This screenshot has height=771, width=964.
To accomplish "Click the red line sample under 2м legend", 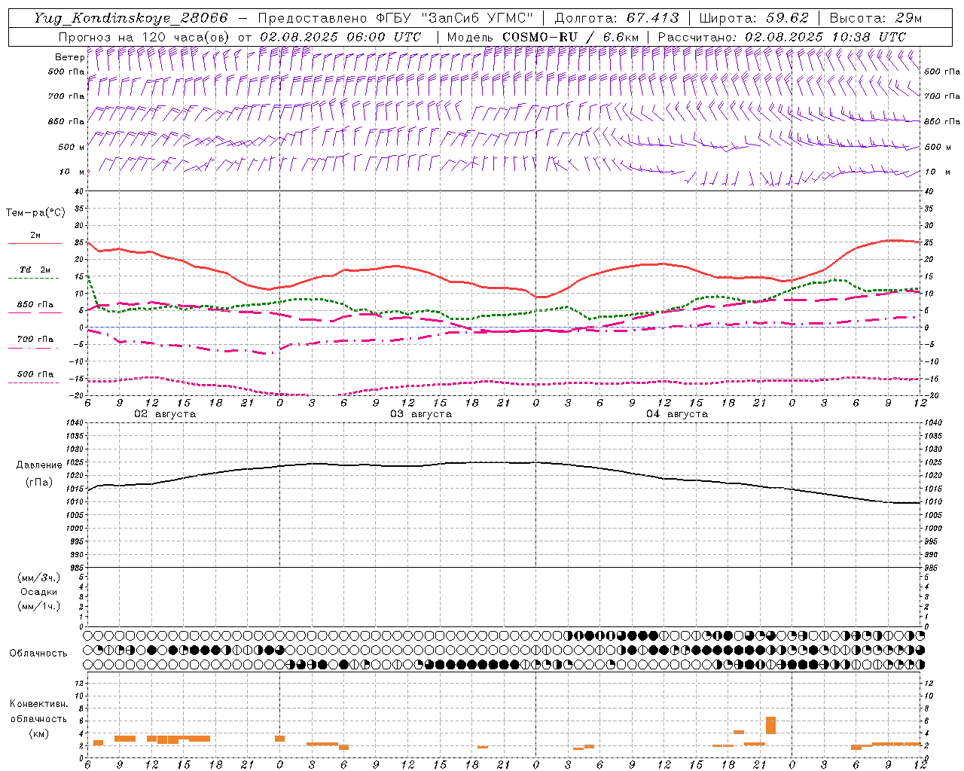I will point(35,244).
